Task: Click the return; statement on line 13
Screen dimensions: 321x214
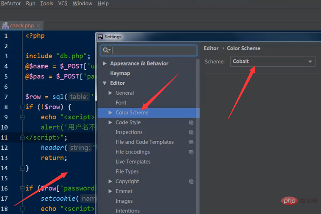Action: click(54, 158)
